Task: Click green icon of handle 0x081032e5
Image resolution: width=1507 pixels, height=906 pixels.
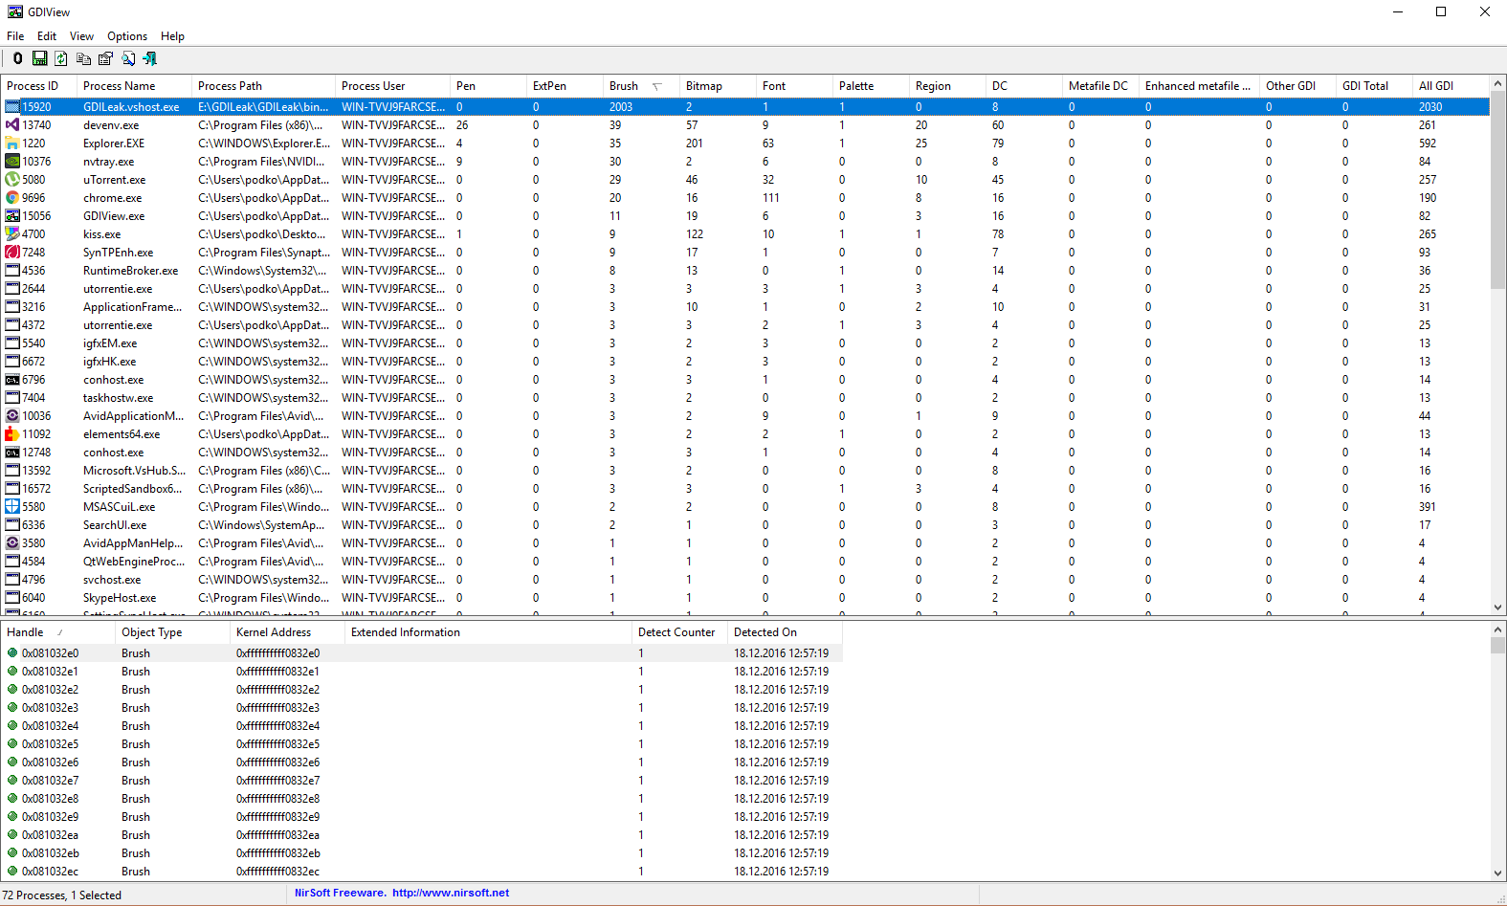Action: tap(12, 744)
